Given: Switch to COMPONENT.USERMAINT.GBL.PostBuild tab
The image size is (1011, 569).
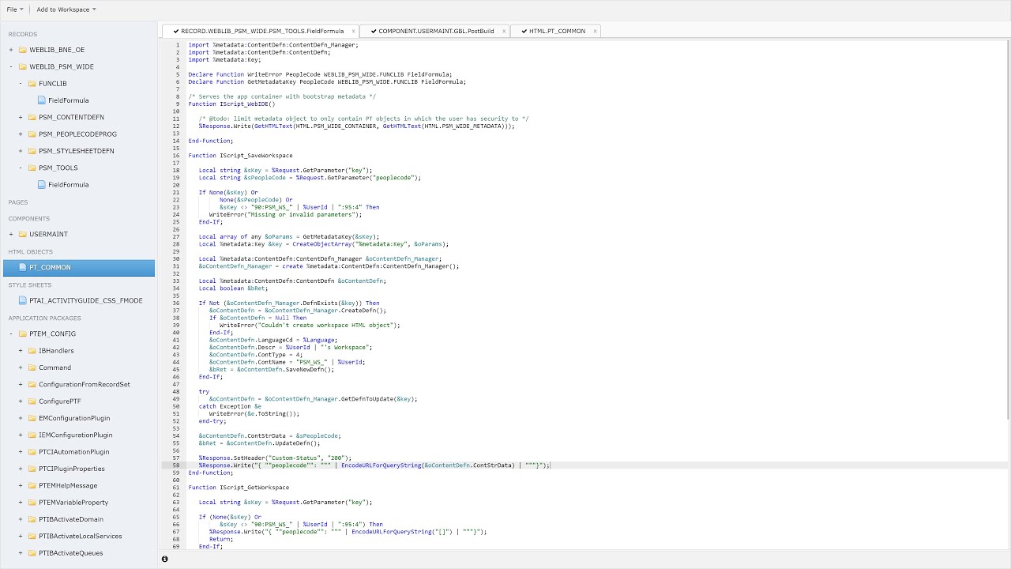Looking at the screenshot, I should pyautogui.click(x=436, y=31).
